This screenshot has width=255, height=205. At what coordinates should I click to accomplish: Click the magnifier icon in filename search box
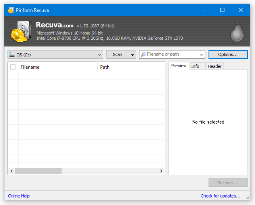[143, 54]
